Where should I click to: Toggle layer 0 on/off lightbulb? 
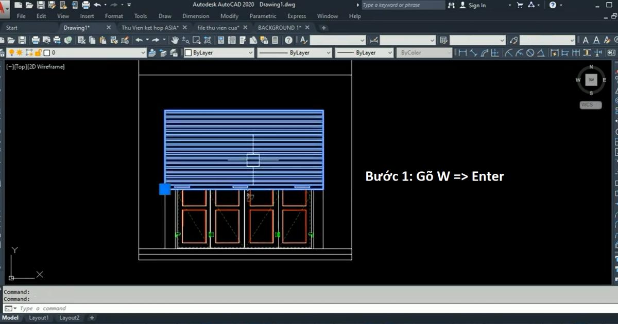pyautogui.click(x=11, y=52)
